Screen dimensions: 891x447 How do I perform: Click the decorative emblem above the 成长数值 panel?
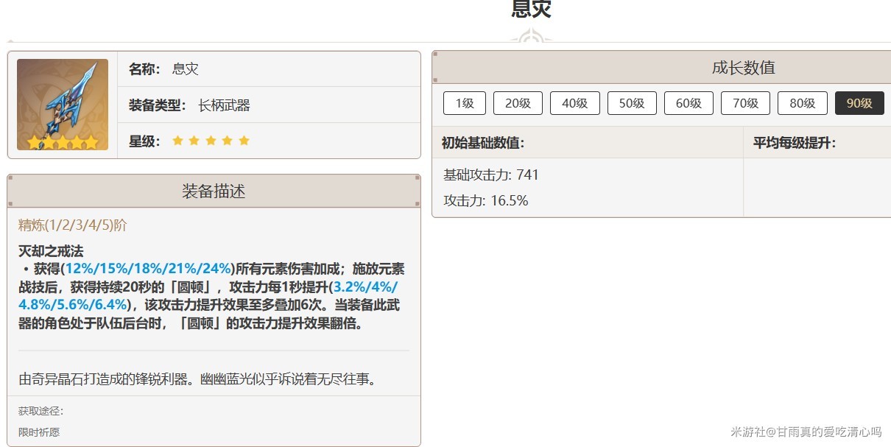(532, 34)
